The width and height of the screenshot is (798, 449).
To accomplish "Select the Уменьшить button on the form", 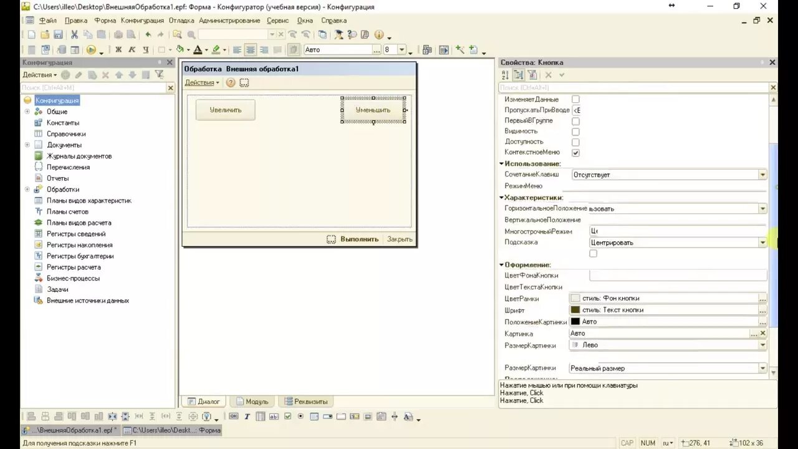I will [x=373, y=110].
